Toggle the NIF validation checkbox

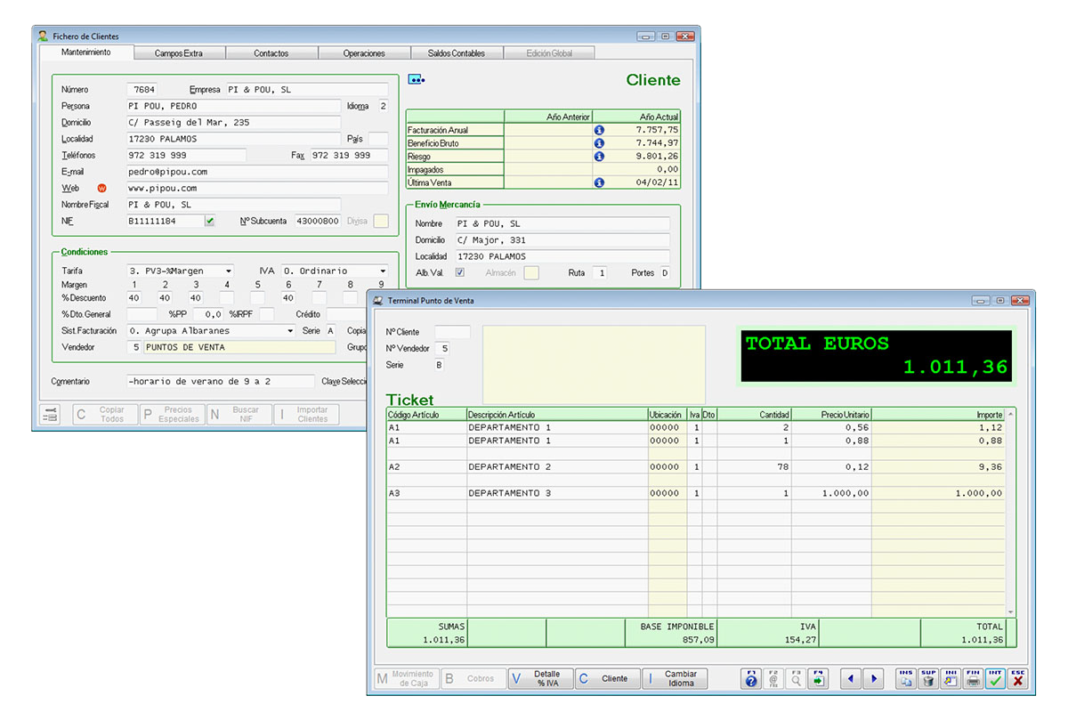pyautogui.click(x=210, y=221)
